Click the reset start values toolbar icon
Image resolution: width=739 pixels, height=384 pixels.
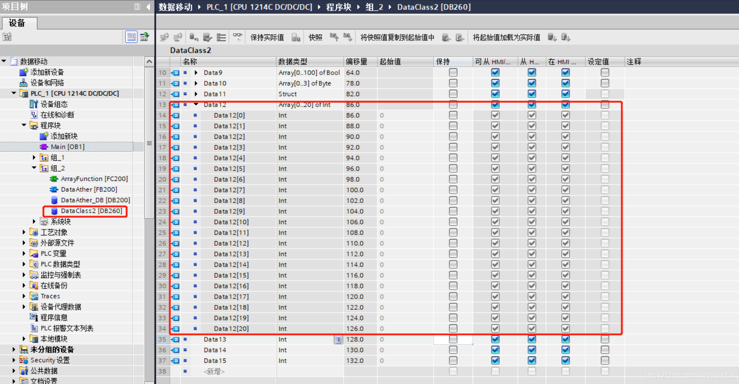tap(194, 37)
